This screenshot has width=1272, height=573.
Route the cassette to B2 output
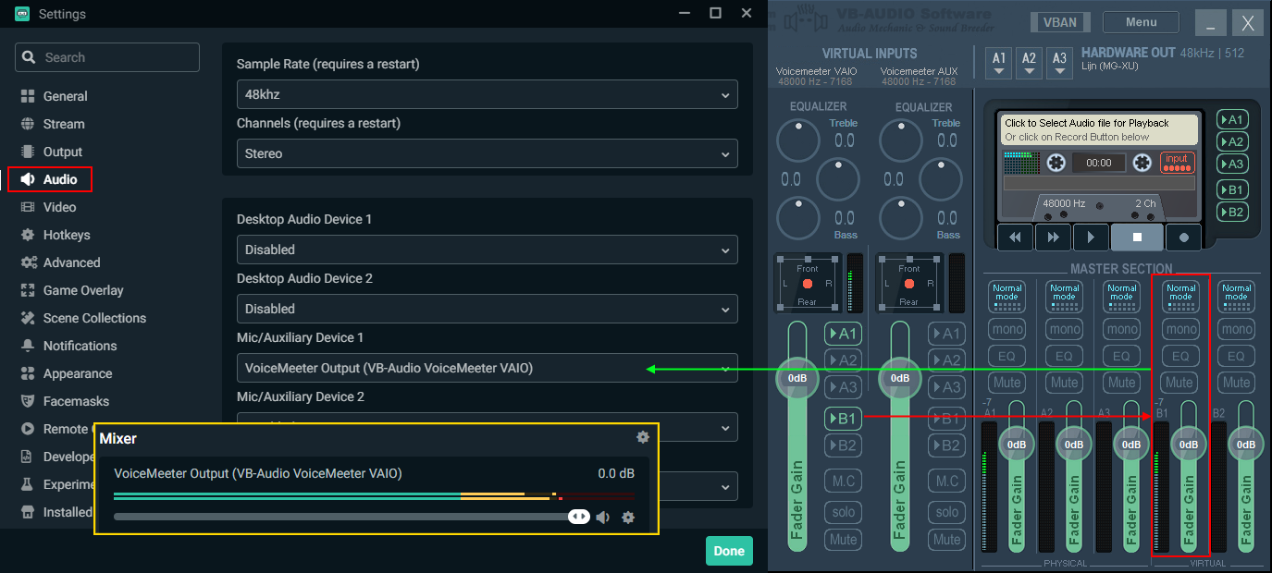coord(1232,212)
